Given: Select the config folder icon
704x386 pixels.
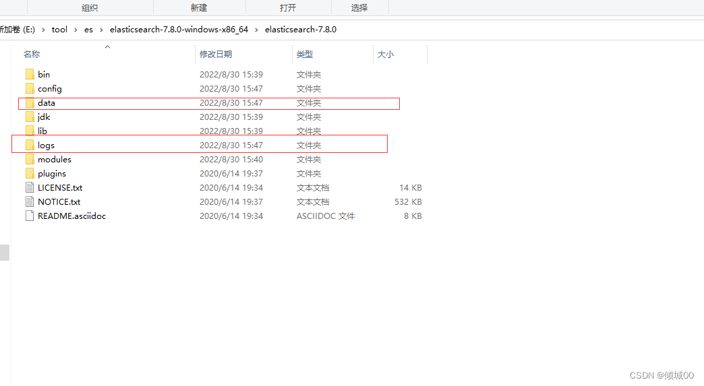Looking at the screenshot, I should (30, 88).
